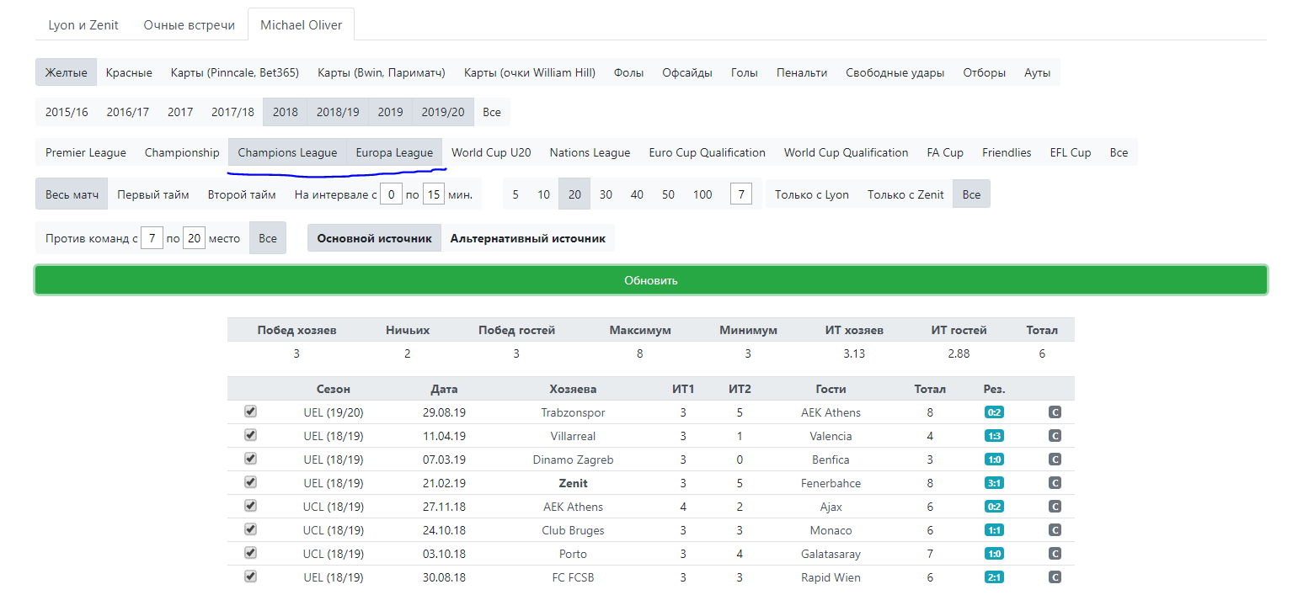
Task: Open the 1:0 result badge for Dinamo Zagreb
Action: pyautogui.click(x=994, y=460)
